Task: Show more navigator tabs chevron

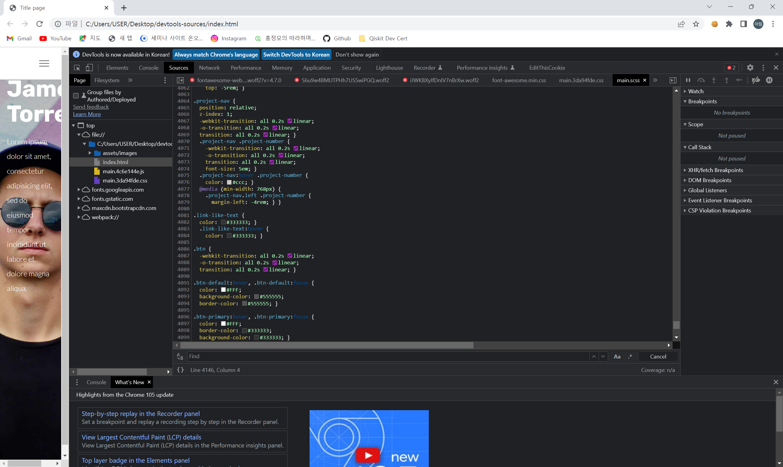Action: 130,80
